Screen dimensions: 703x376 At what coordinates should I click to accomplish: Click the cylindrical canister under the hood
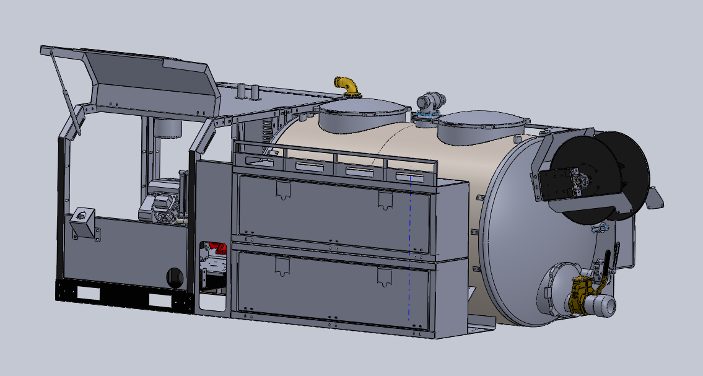167,129
